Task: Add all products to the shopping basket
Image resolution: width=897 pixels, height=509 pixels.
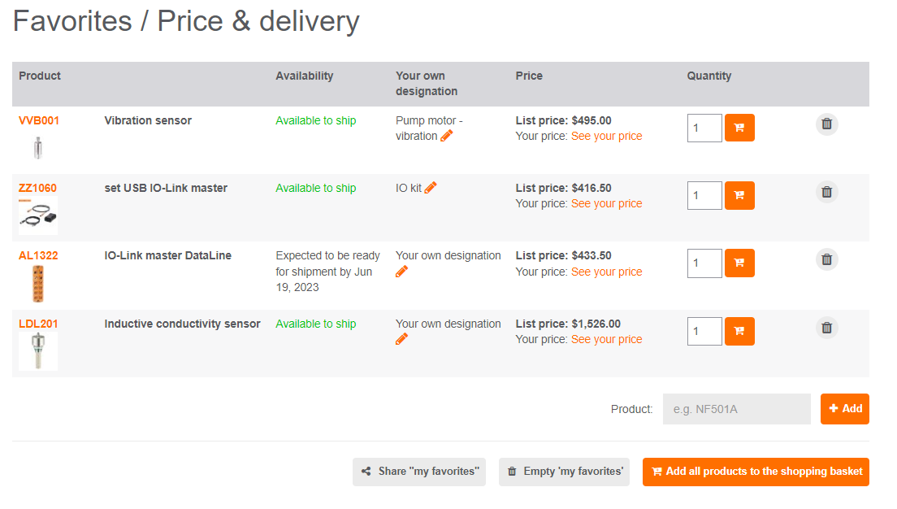Action: (x=756, y=472)
